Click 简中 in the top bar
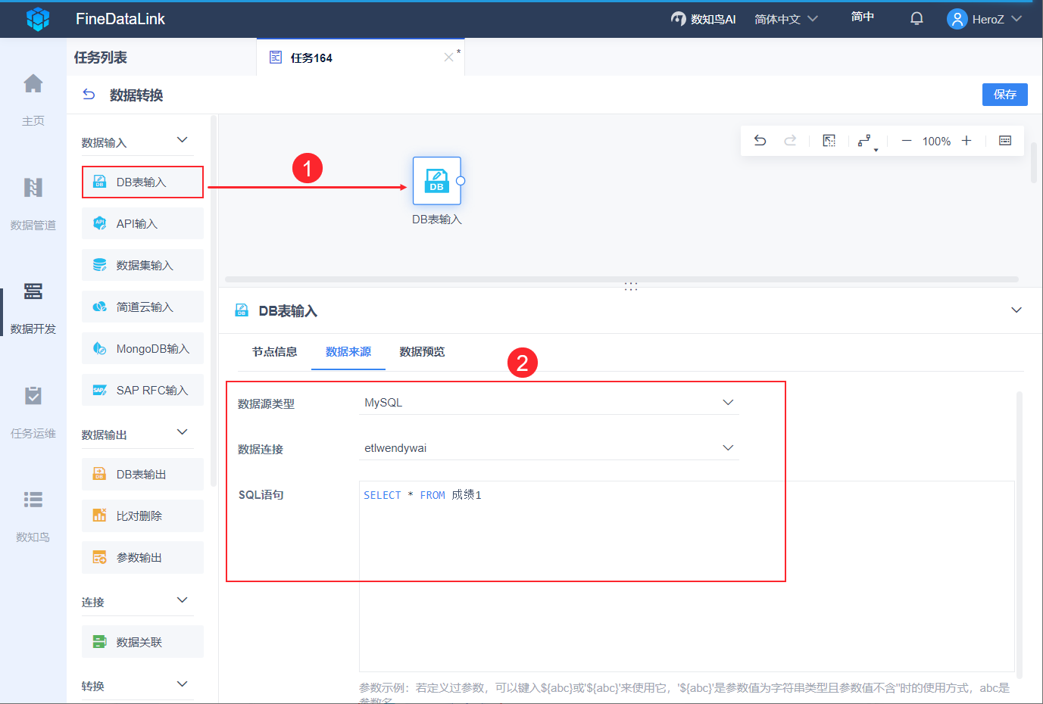 pos(862,17)
